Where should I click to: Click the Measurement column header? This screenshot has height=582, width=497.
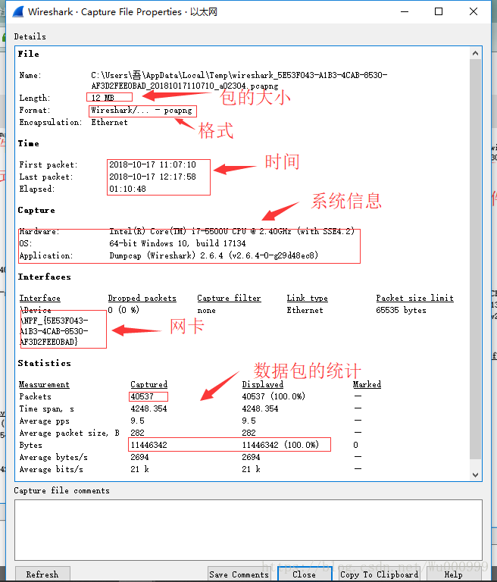[44, 384]
